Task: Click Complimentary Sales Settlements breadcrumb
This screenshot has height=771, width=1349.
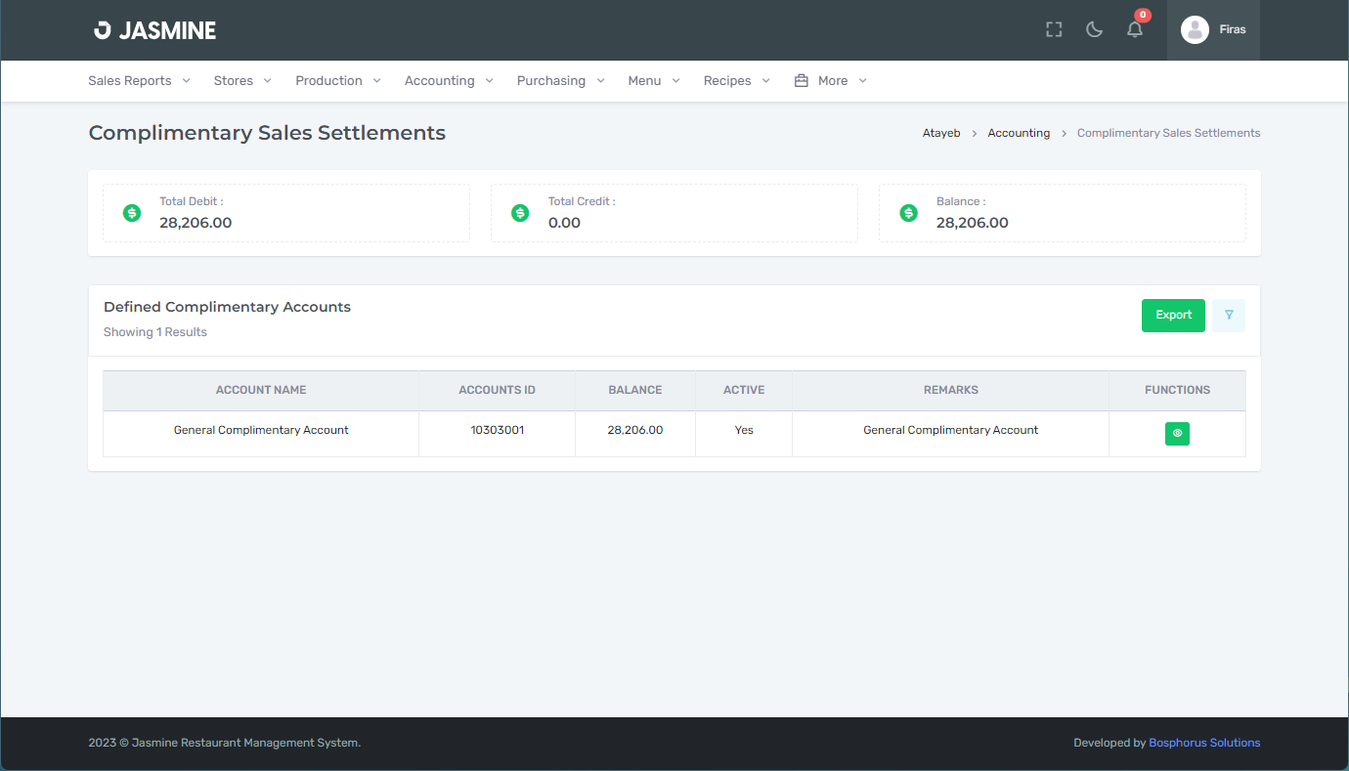Action: click(x=1168, y=133)
